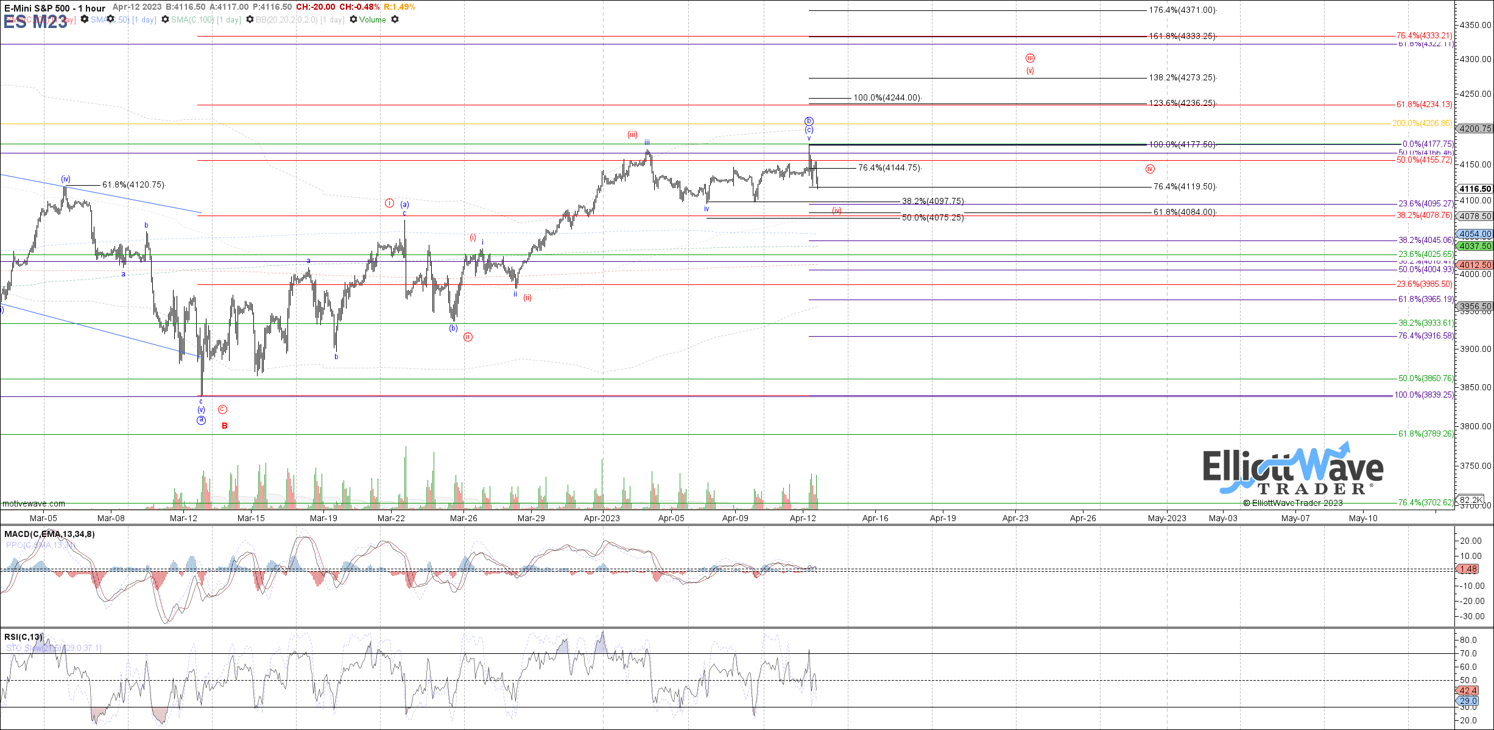Viewport: 1494px width, 730px height.
Task: Select the 38.2%(4097.75) retracement label
Action: pyautogui.click(x=933, y=201)
